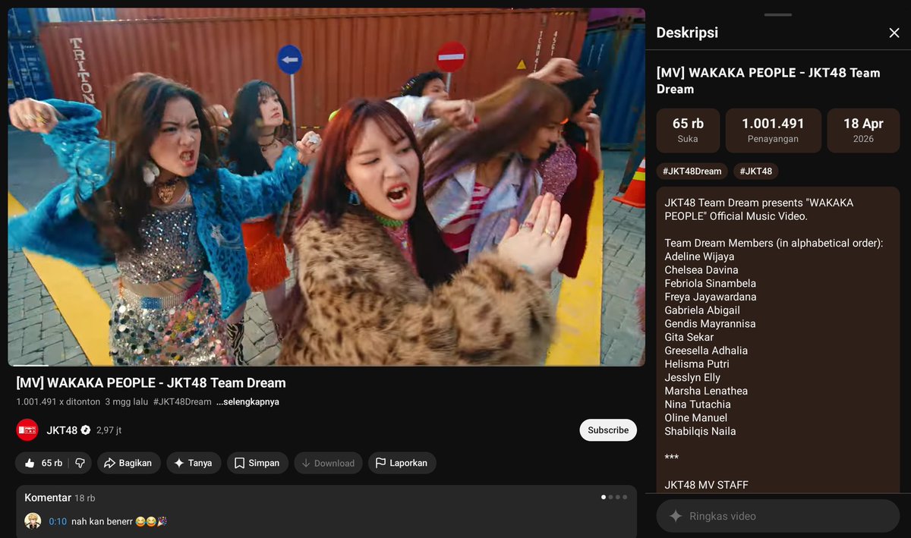Screen dimensions: 911x538
Task: Click the video player frame
Action: point(326,187)
